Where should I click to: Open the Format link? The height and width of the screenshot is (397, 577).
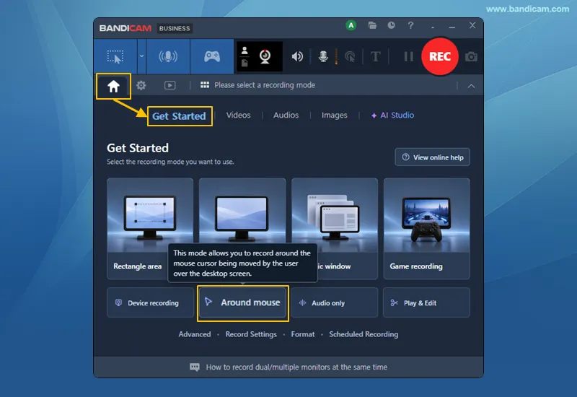tap(303, 334)
